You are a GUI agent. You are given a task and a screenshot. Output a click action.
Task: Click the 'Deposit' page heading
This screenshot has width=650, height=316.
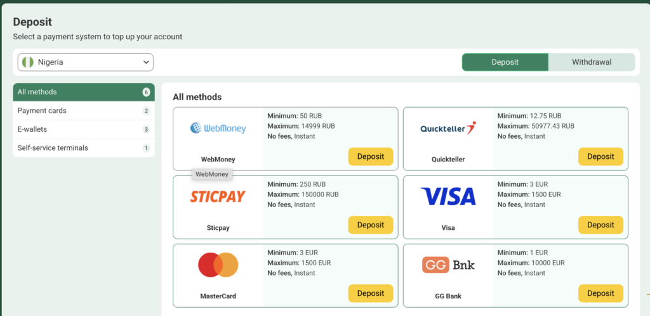tap(32, 22)
